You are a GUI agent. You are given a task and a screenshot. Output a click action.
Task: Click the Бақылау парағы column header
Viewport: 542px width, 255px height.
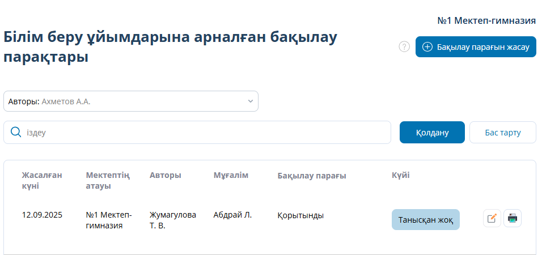[x=312, y=176]
